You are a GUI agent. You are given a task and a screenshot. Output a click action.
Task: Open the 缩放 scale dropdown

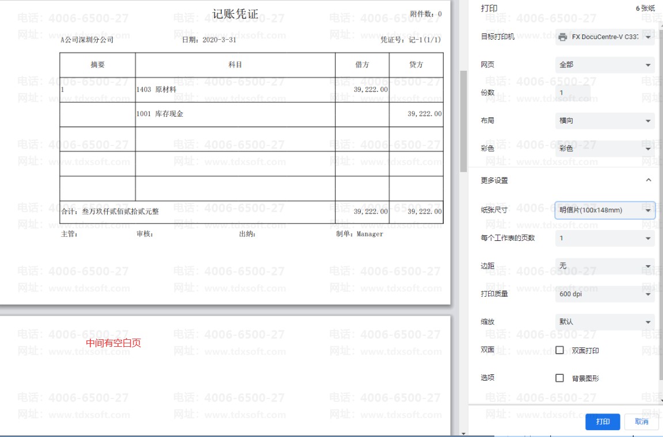(604, 321)
